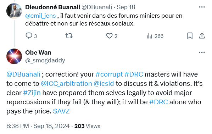This screenshot has width=212, height=134.
Task: Open the @ICC_arbitration mention
Action: coord(66,84)
